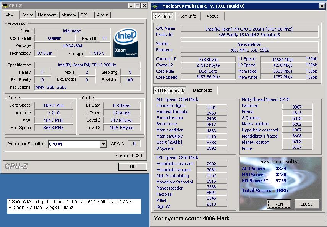Close the Nuclearus Multi Core window
The height and width of the screenshot is (227, 327).
(322, 6)
